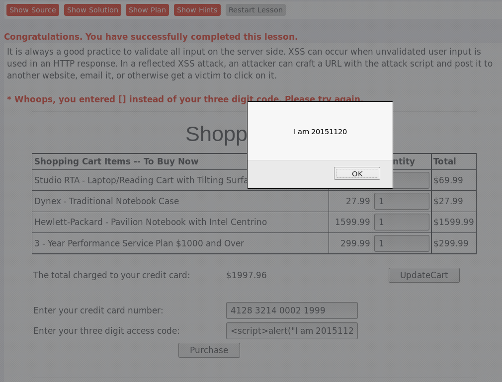Click 'Shopping Cart Items -- To Buy Now' header
The height and width of the screenshot is (382, 502).
point(116,161)
